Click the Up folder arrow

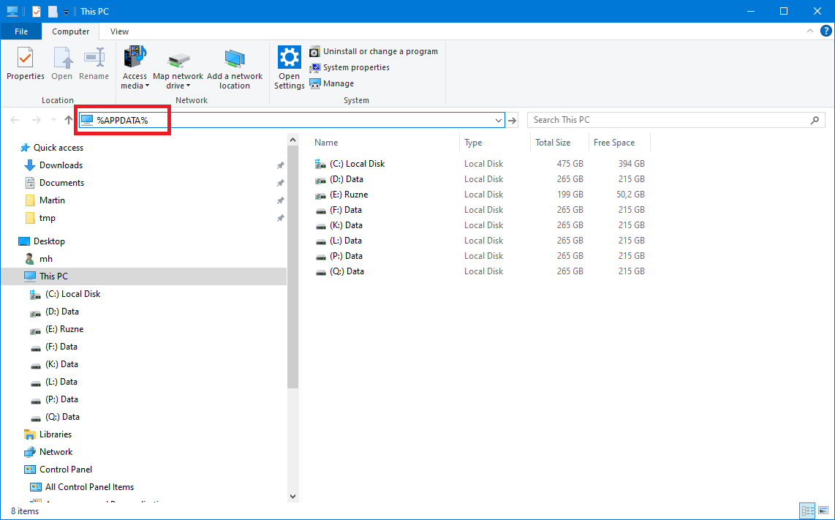click(69, 120)
